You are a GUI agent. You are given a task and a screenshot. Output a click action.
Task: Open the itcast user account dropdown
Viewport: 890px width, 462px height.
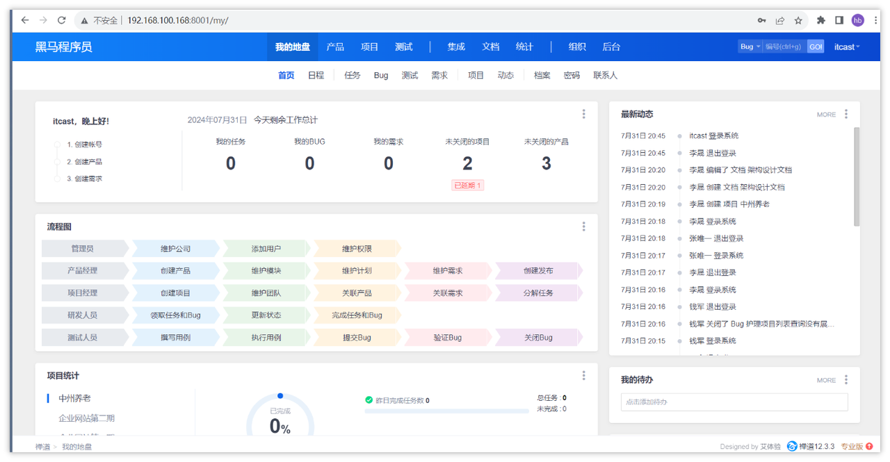click(847, 47)
